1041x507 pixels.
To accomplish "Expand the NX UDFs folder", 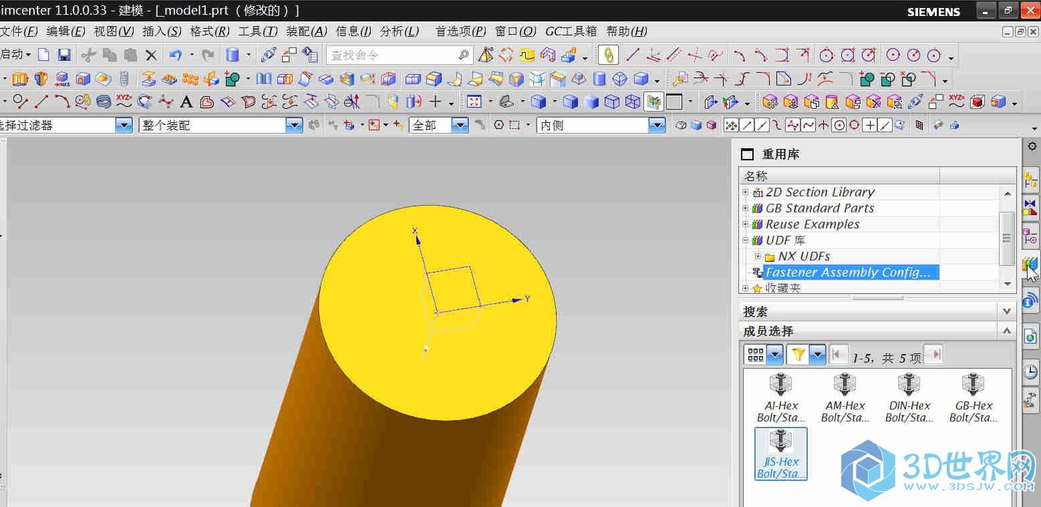I will pyautogui.click(x=758, y=257).
